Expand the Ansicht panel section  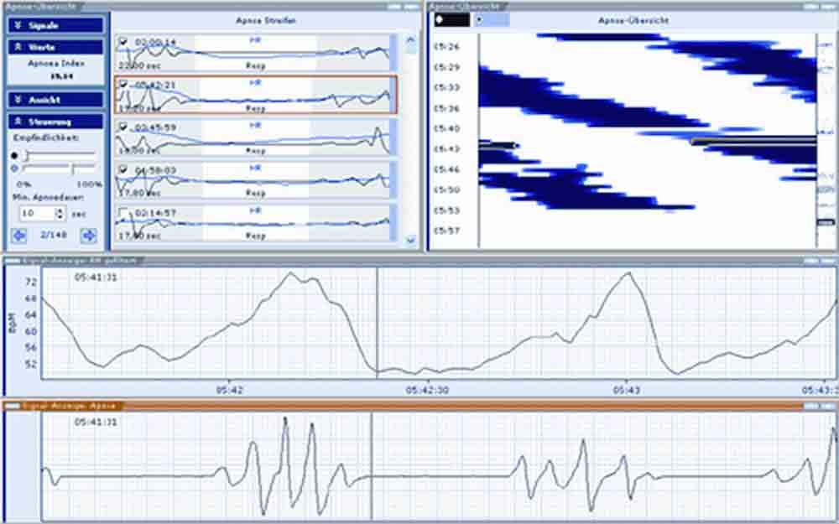pos(55,99)
